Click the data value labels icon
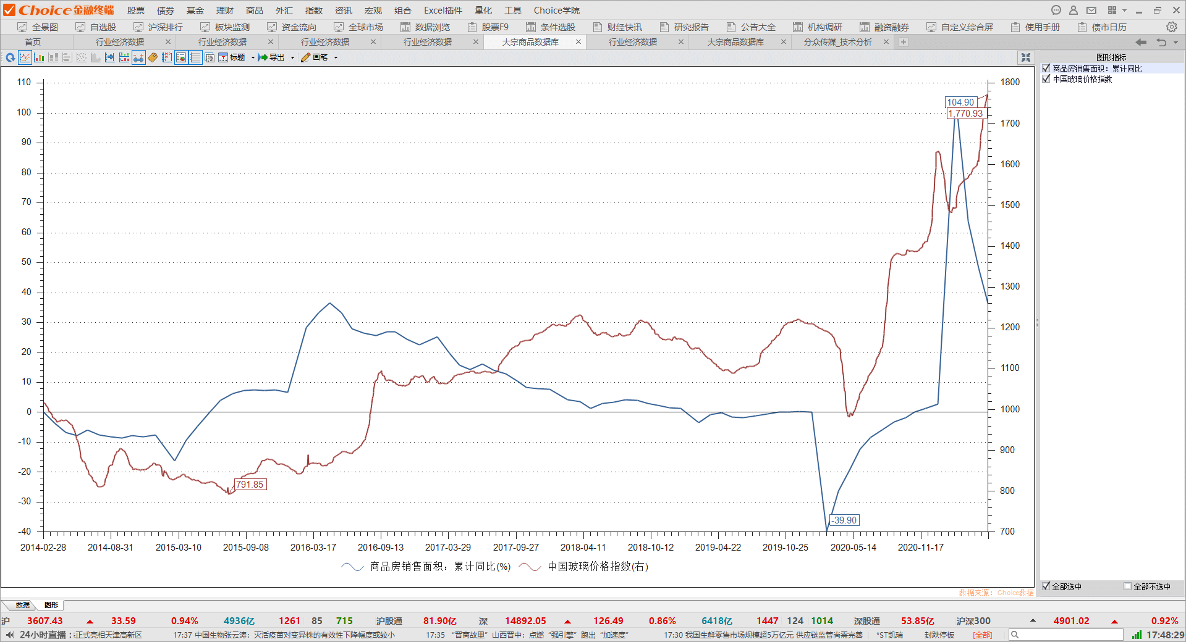Viewport: 1186px width, 642px height. click(x=167, y=57)
